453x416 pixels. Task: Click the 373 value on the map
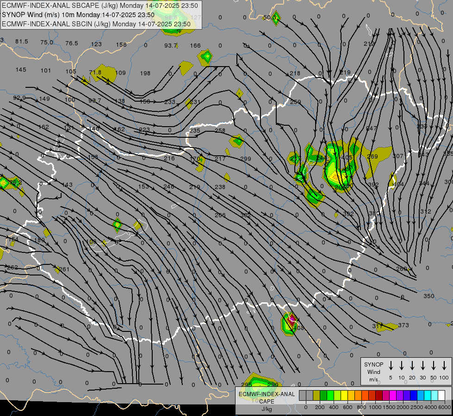[x=403, y=325]
